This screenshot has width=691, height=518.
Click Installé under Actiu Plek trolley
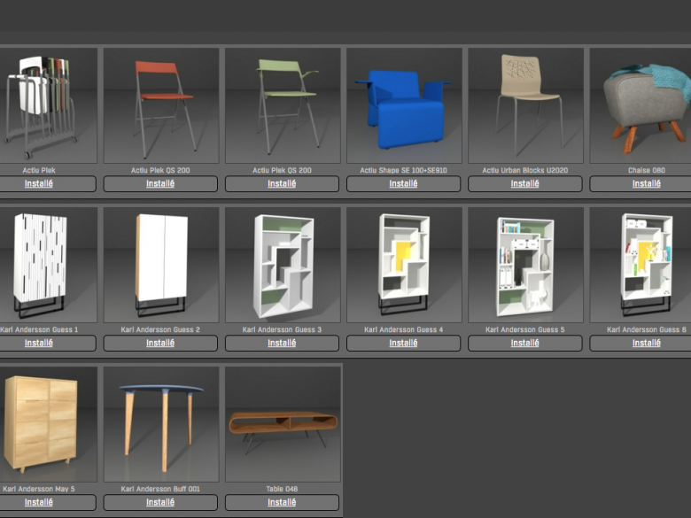click(48, 183)
